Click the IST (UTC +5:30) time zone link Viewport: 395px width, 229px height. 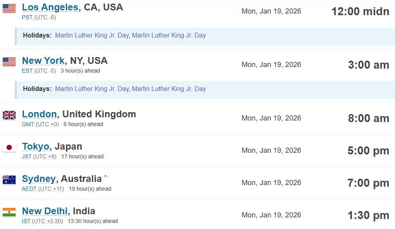click(42, 221)
